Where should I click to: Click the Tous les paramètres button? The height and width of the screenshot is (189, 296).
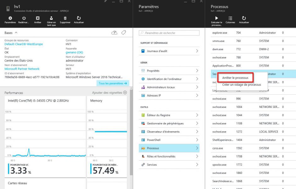point(113,83)
